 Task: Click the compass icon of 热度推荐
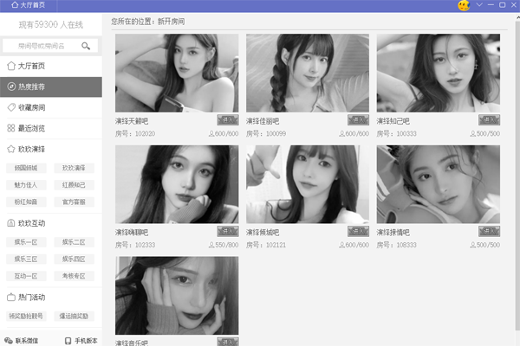[11, 86]
